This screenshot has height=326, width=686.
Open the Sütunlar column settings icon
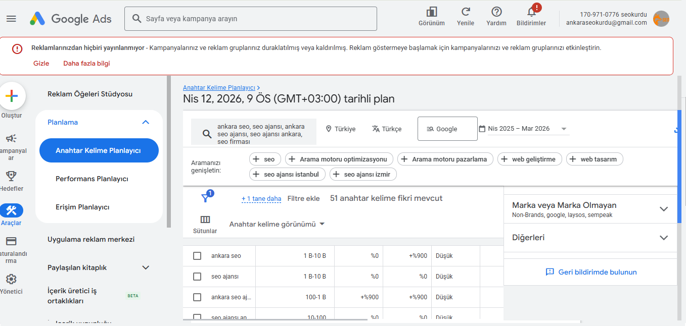205,219
